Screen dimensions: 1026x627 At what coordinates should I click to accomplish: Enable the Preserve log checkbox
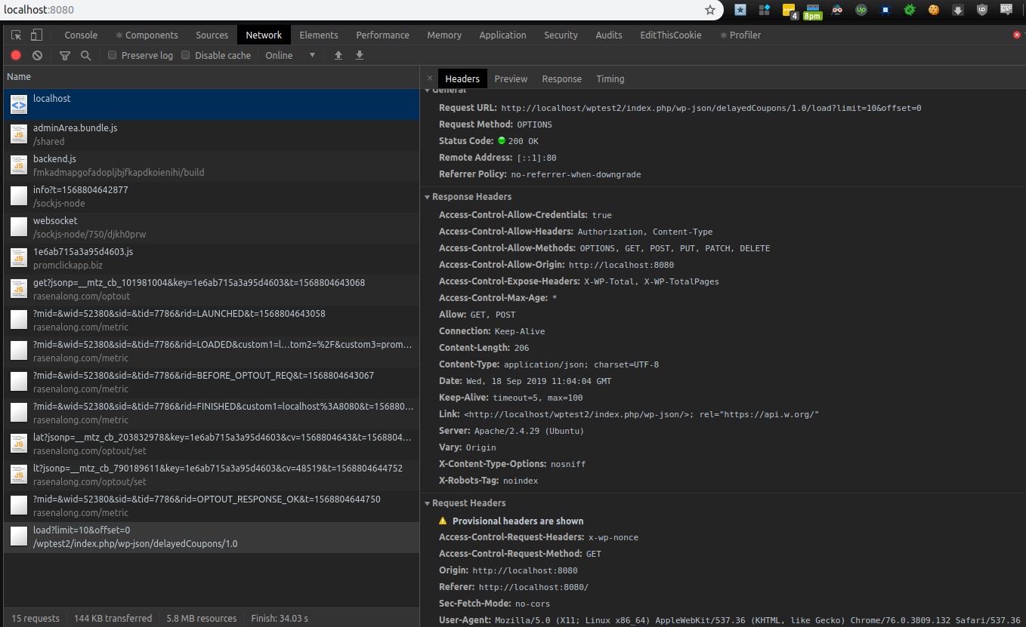tap(112, 55)
